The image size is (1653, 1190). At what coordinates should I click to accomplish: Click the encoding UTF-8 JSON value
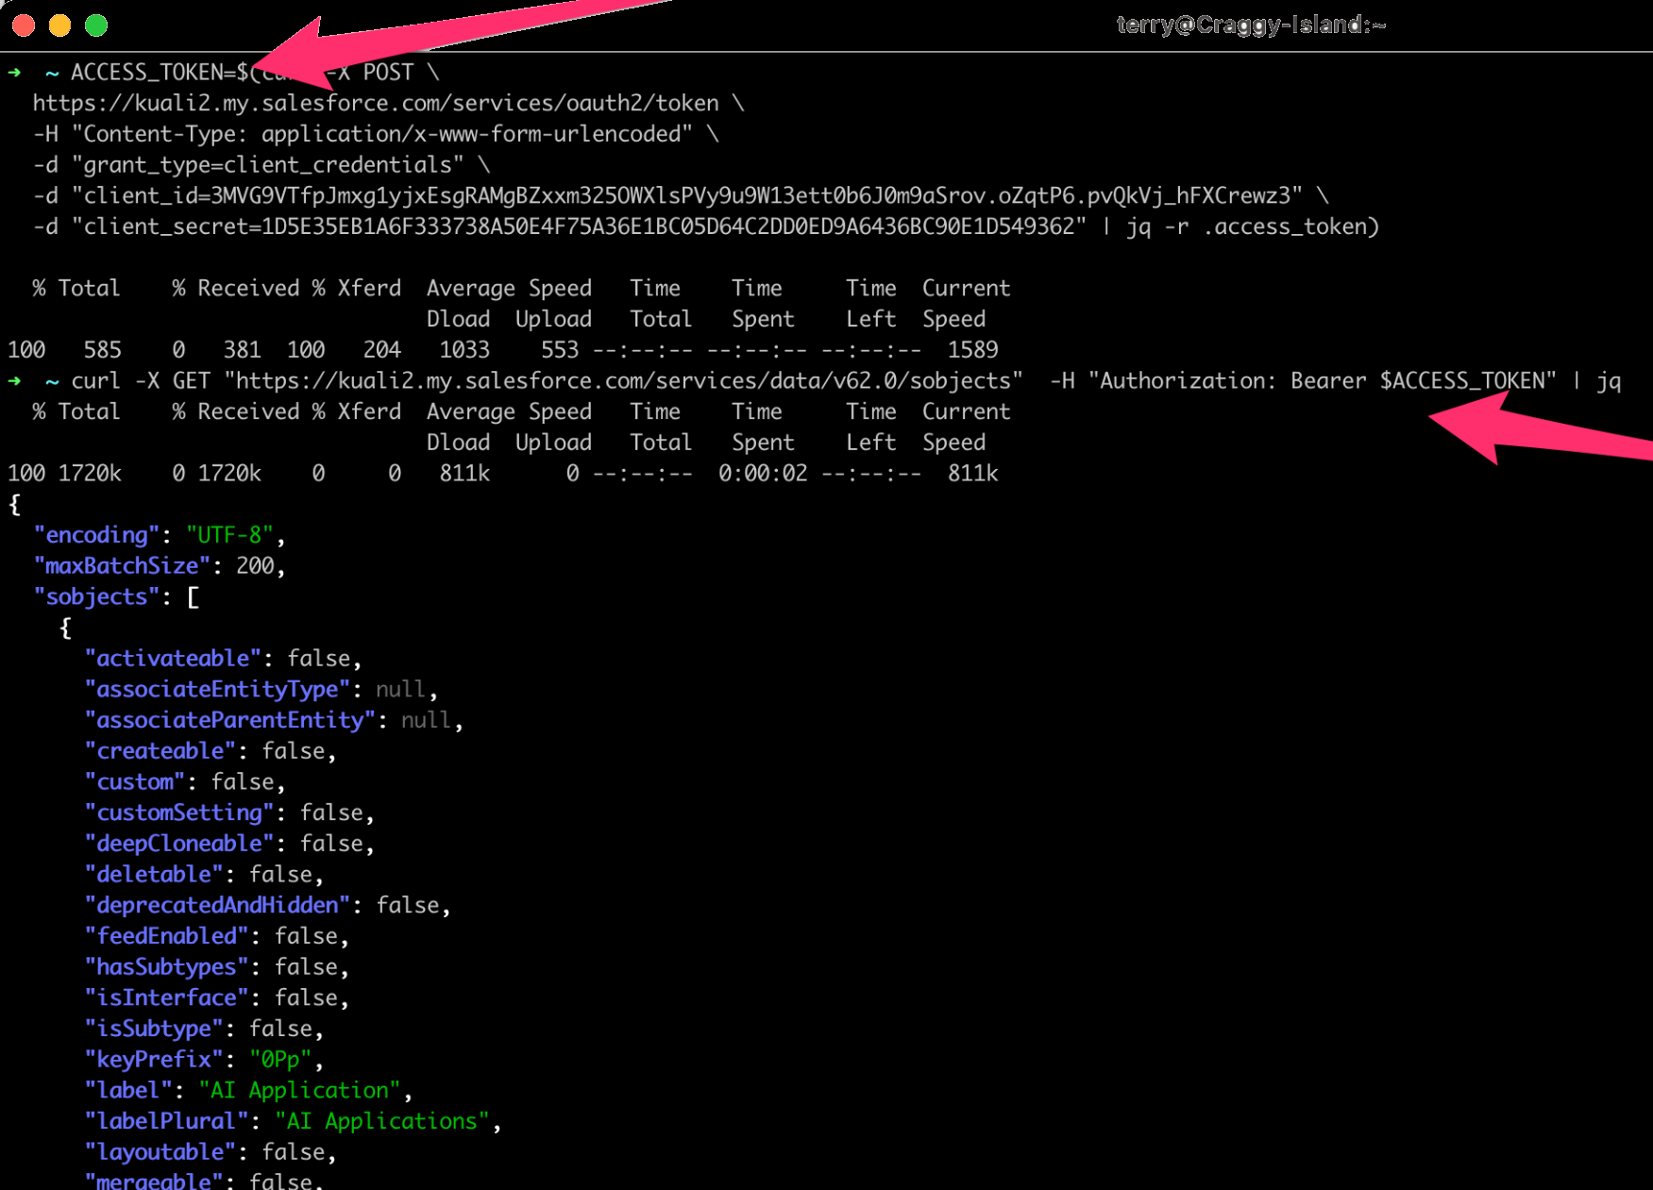pos(229,534)
